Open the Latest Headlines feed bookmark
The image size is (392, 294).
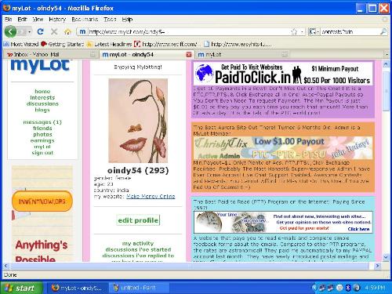pos(109,44)
